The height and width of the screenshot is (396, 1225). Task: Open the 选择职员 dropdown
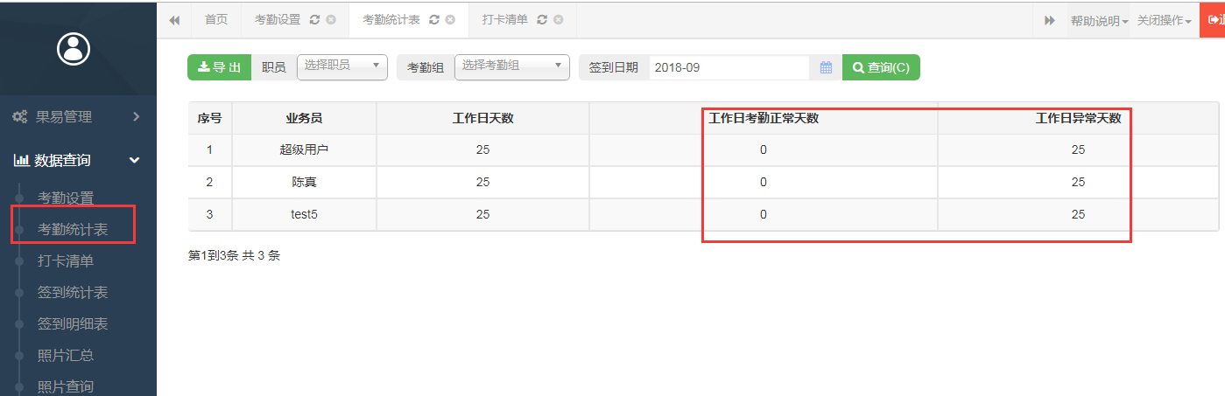pyautogui.click(x=342, y=66)
